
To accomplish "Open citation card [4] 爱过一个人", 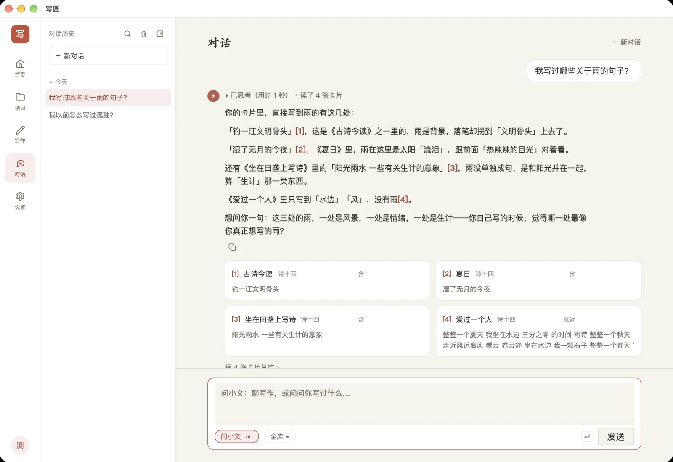I will [x=538, y=331].
